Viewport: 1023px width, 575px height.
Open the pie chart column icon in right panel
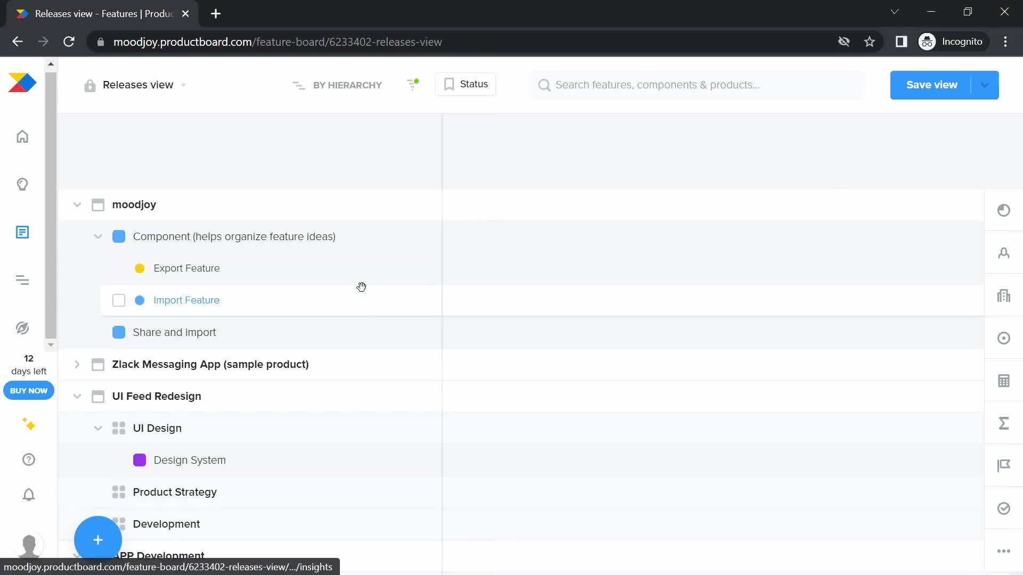tap(1004, 210)
